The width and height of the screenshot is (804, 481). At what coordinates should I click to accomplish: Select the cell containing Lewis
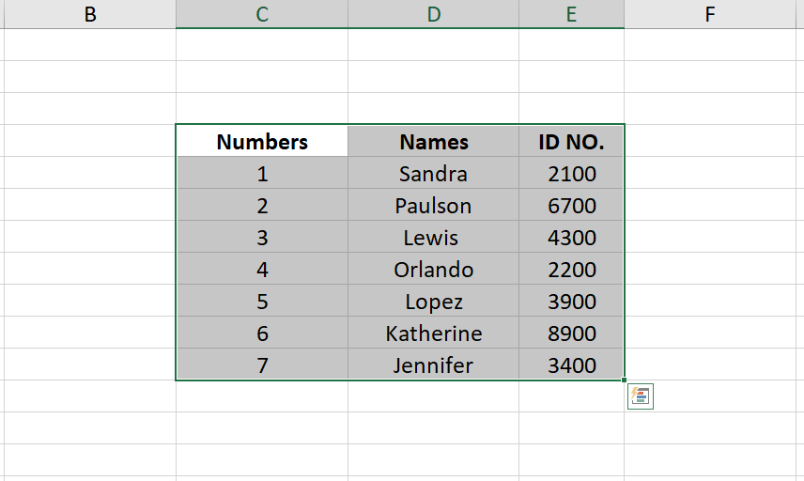pos(433,237)
